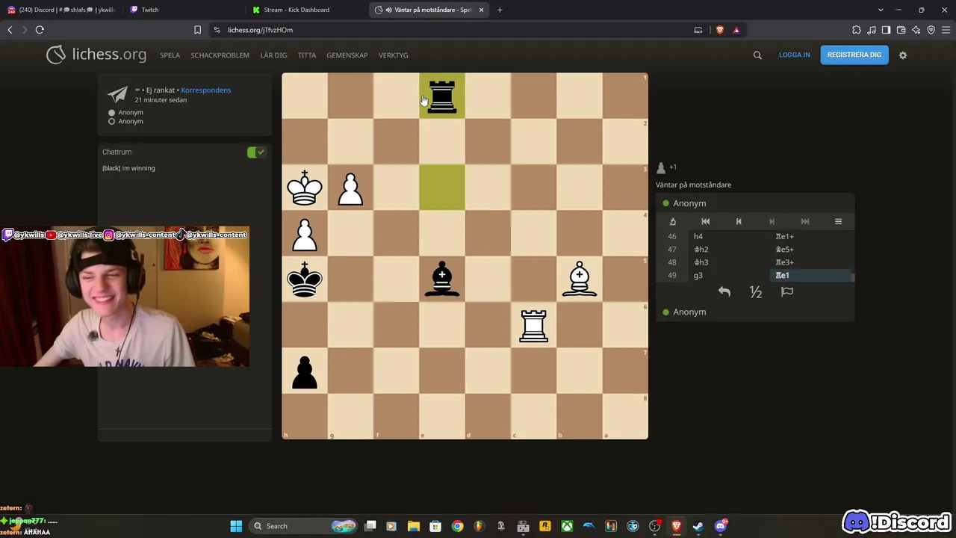
Task: Switch to the Twitch tab
Action: 183,10
